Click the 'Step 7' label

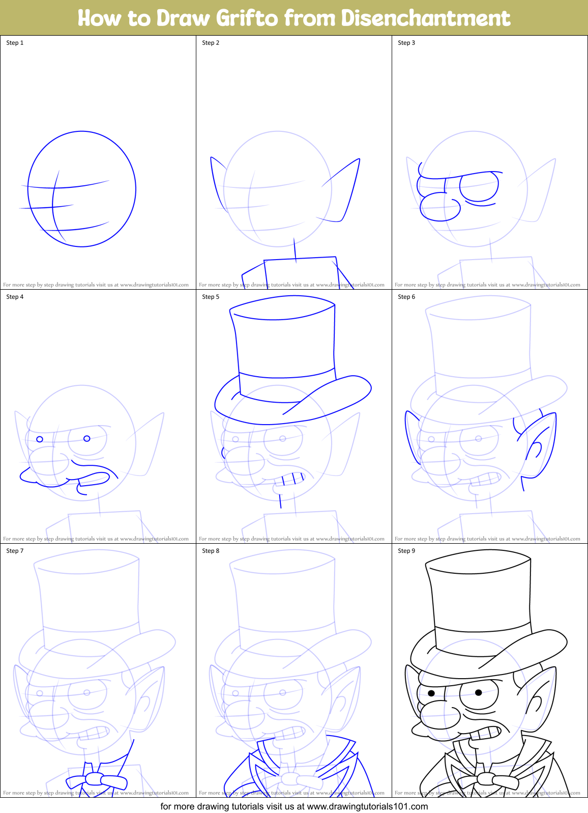[x=15, y=551]
